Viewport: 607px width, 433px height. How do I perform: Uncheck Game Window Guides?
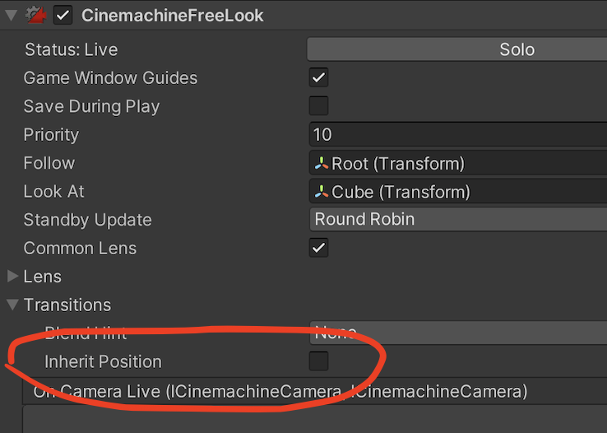(318, 78)
